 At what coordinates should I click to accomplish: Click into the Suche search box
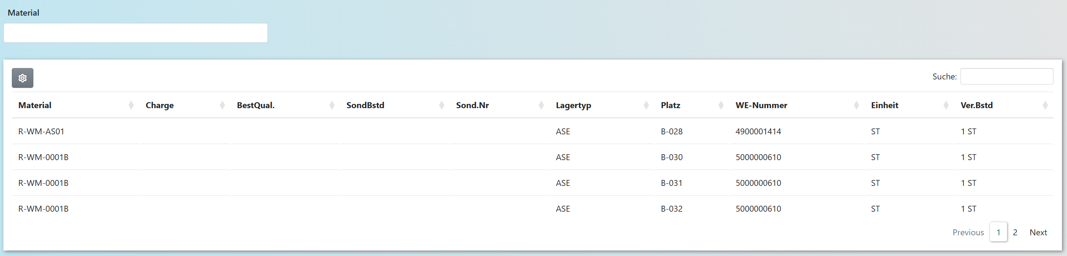(1007, 76)
